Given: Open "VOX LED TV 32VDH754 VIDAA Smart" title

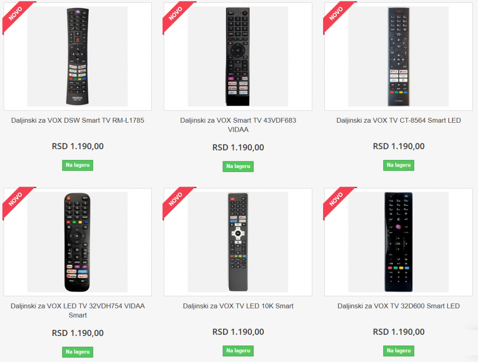Looking at the screenshot, I should coord(77,311).
